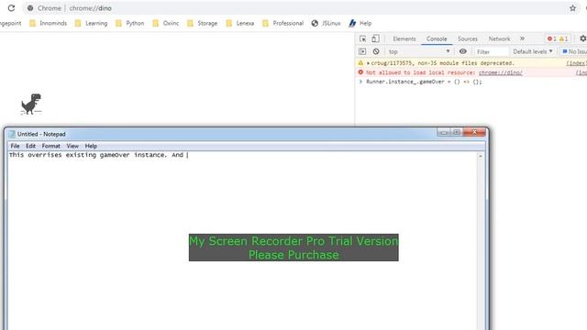587x330 pixels.
Task: Open the Oxinc bookmark folder
Action: point(166,23)
